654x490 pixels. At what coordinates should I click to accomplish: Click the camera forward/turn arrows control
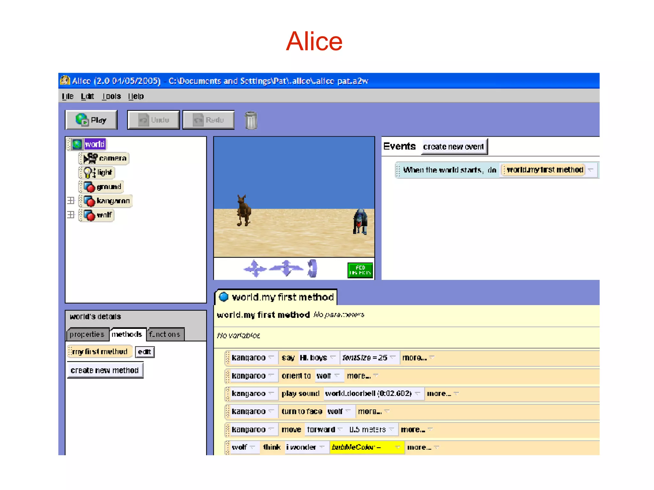[286, 268]
